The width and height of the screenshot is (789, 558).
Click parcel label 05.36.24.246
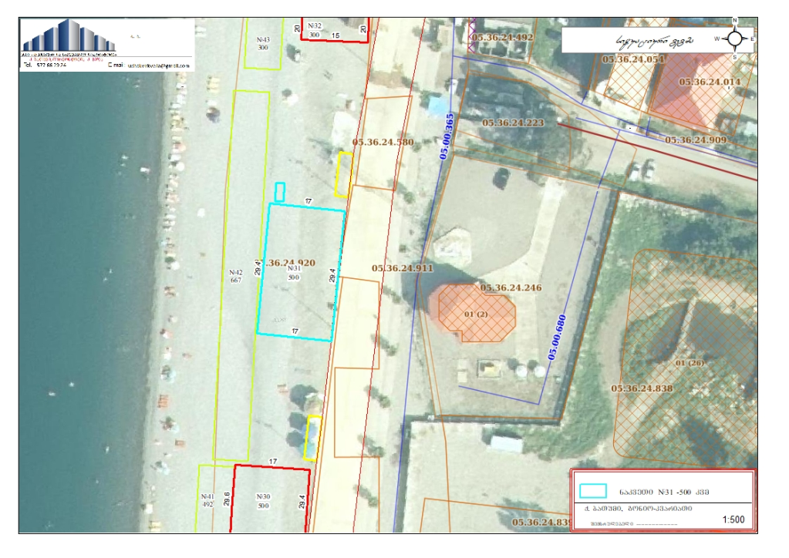(x=511, y=287)
